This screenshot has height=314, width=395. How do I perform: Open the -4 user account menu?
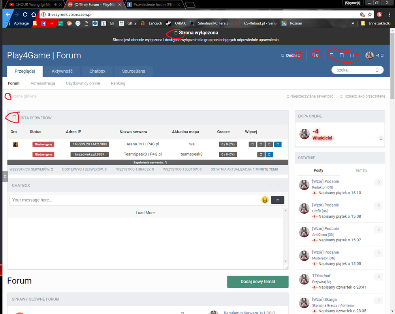tap(380, 55)
